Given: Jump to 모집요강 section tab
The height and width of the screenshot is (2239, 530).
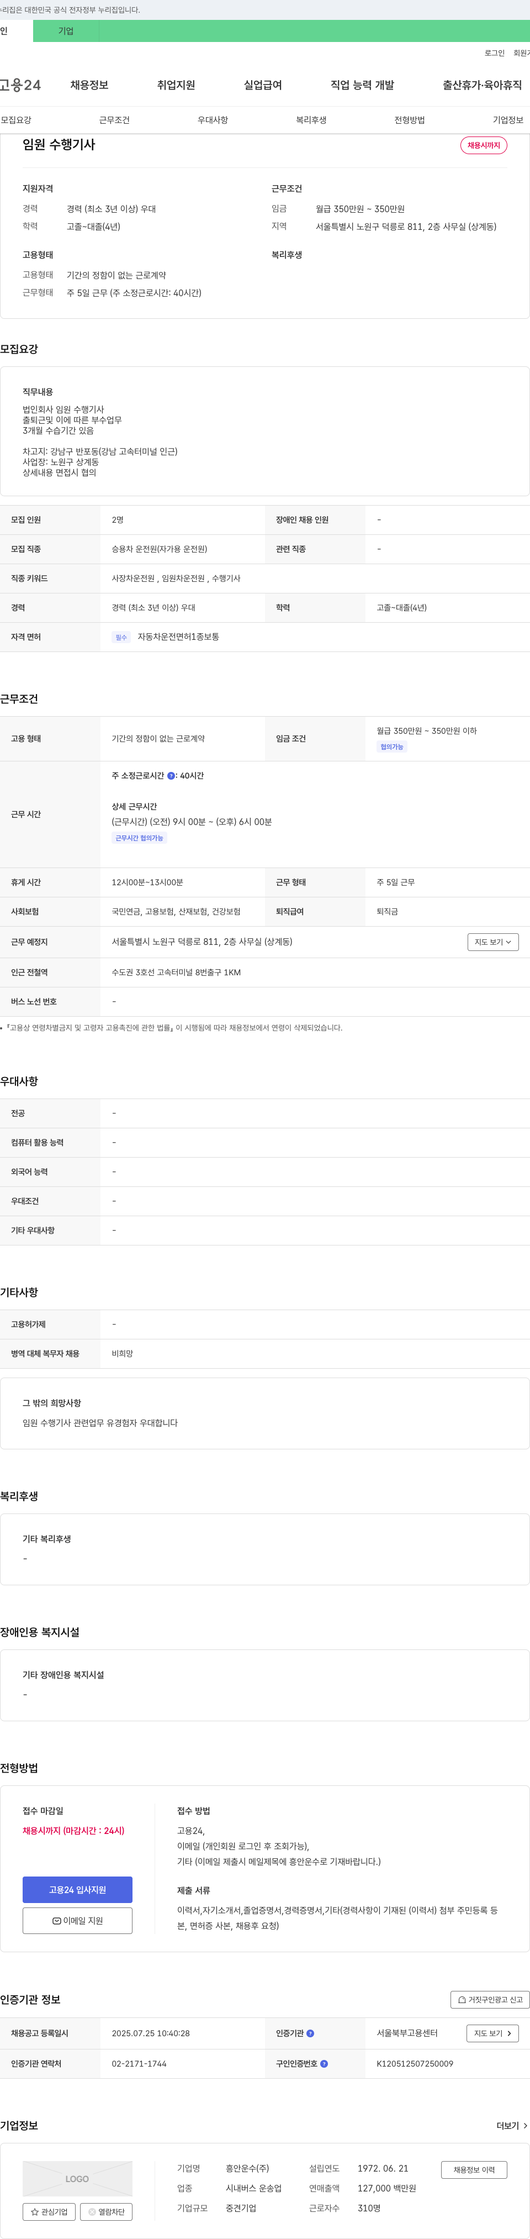Looking at the screenshot, I should (15, 120).
